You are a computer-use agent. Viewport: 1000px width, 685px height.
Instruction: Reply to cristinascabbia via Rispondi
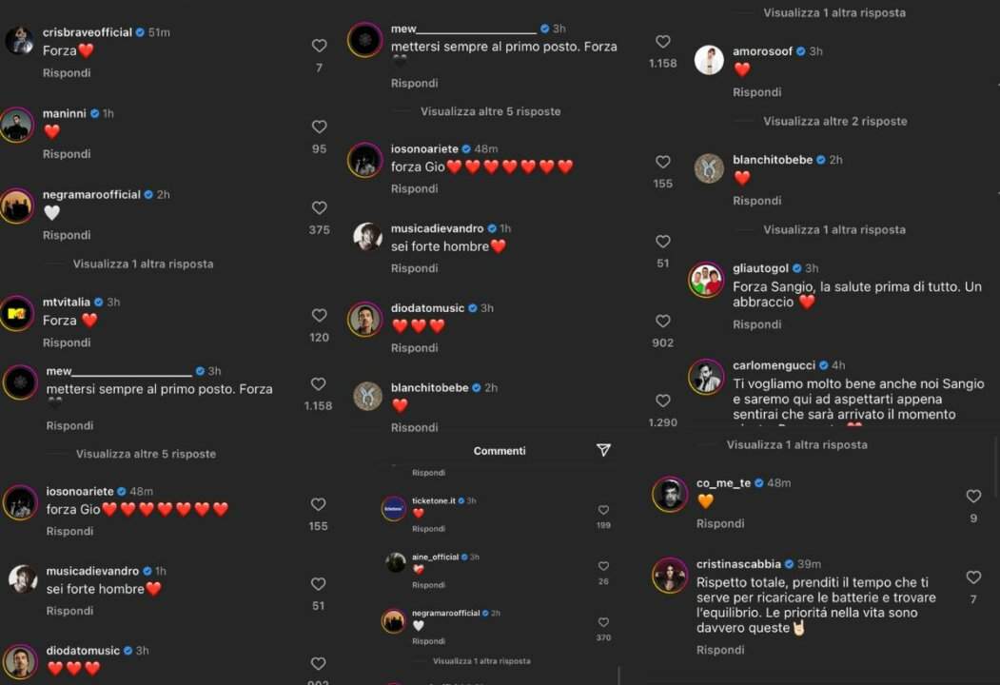point(720,650)
